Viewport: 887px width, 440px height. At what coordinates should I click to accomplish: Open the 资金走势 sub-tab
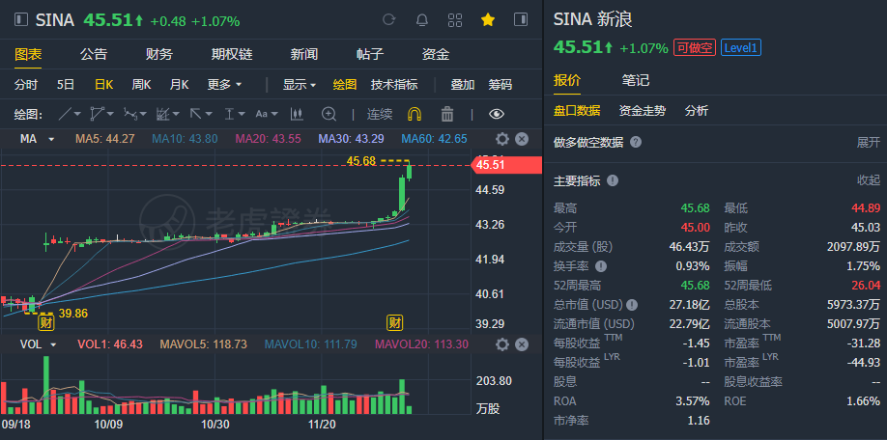(x=642, y=111)
